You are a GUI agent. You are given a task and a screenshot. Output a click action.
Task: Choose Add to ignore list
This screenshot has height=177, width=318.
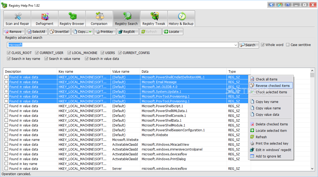pyautogui.click(x=271, y=156)
